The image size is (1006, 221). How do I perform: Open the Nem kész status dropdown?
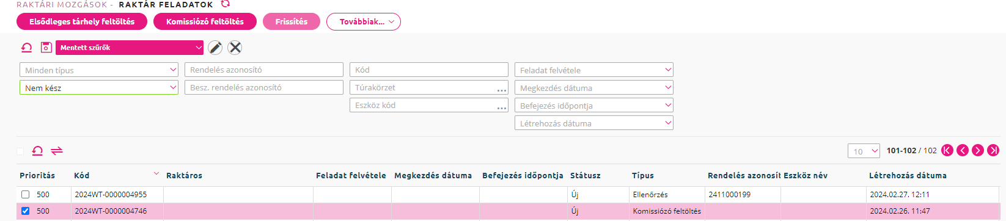tap(99, 88)
